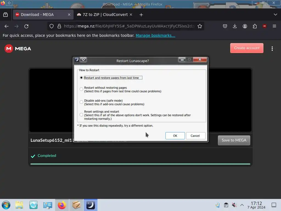Open a new Firefox tab

coord(141,15)
